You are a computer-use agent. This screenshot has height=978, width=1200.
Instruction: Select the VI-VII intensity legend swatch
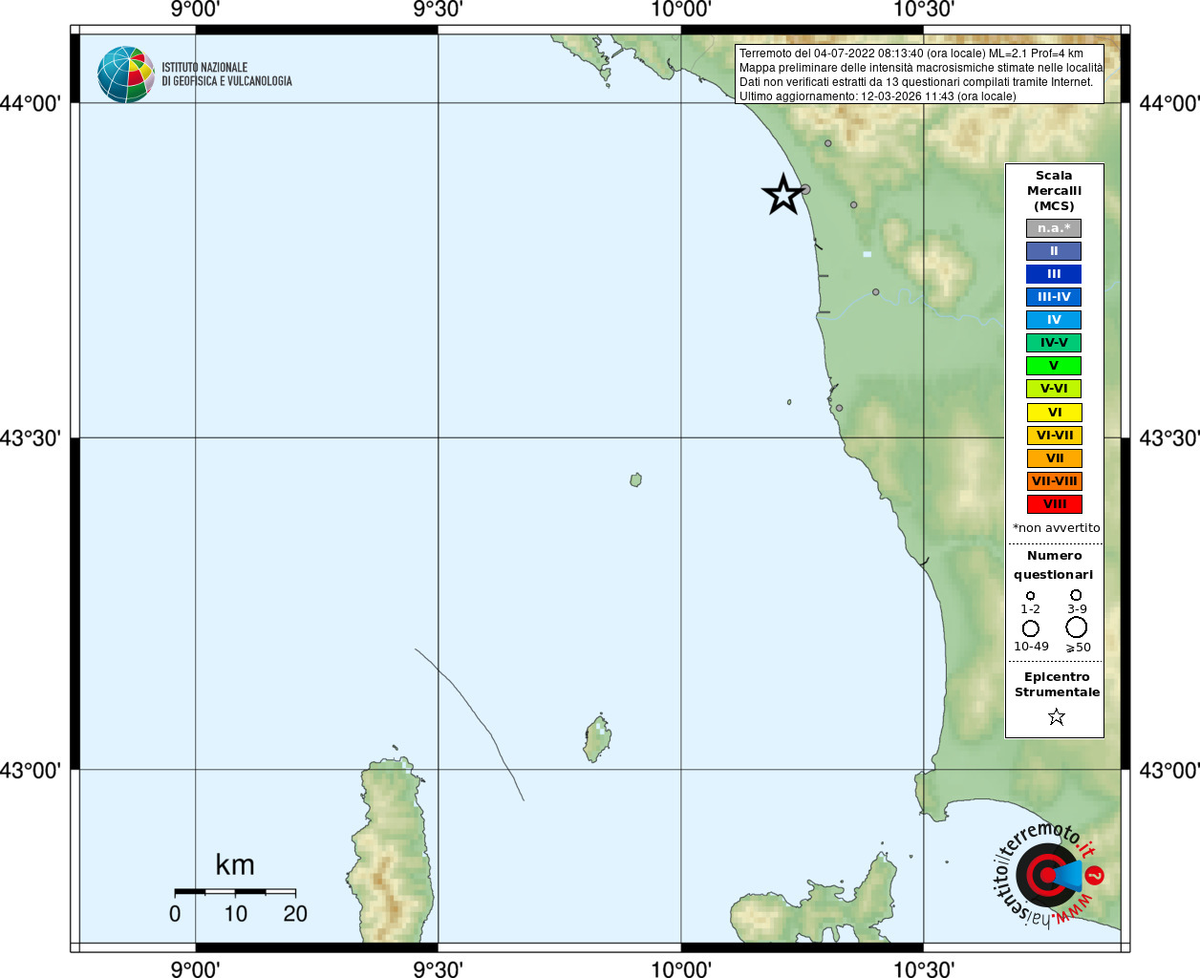1054,436
